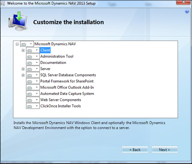
Task: Open install option dropdown for Microsoft Dynamics NAV
Action: click(27, 44)
